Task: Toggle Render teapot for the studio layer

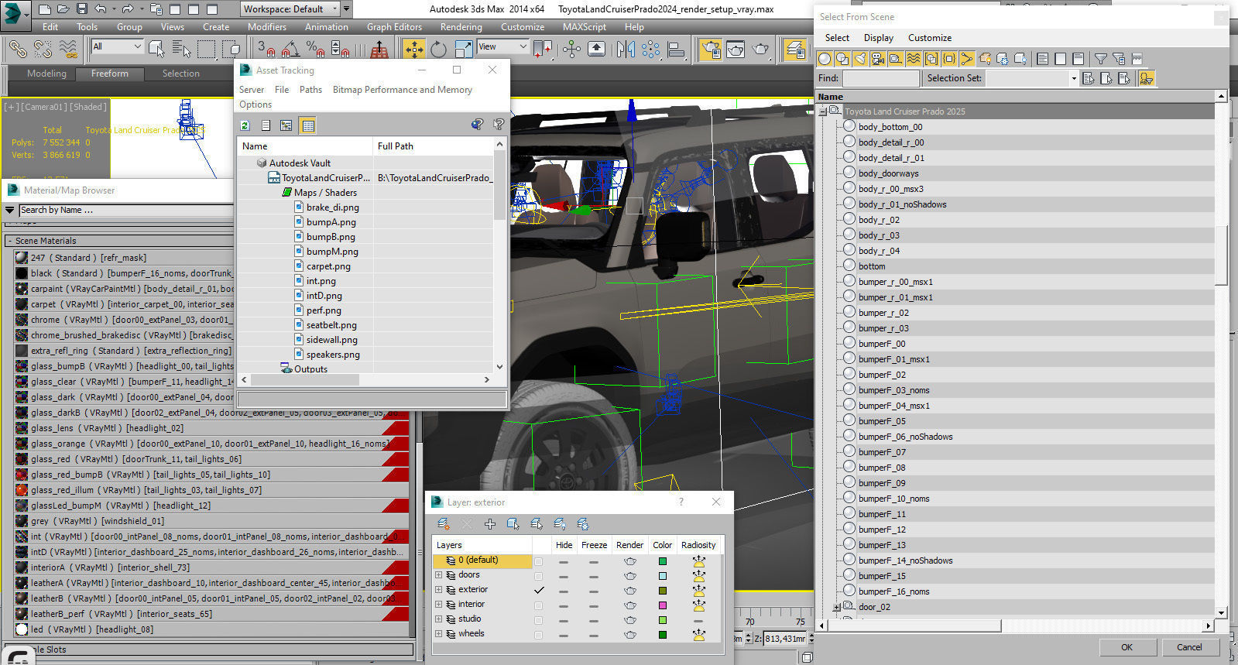Action: point(630,620)
